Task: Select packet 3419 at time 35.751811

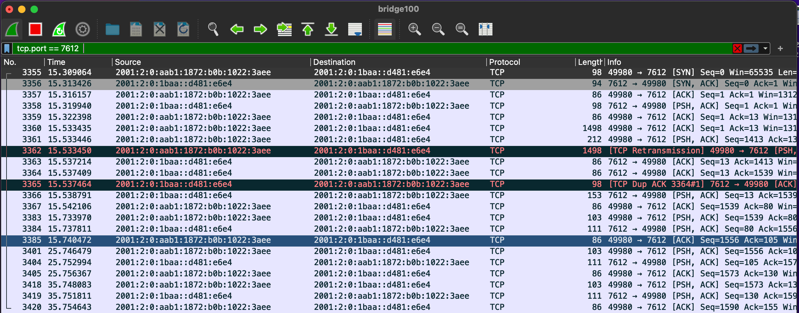Action: coord(399,296)
